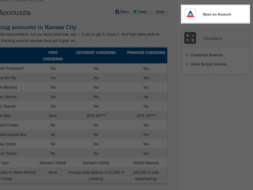Click the Tweet button
The image size is (253, 190).
click(x=140, y=12)
